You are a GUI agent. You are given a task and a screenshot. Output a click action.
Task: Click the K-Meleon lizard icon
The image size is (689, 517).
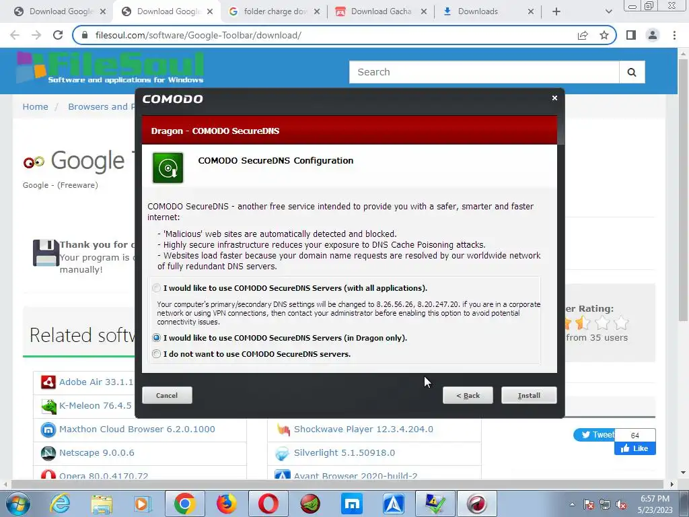(x=48, y=406)
